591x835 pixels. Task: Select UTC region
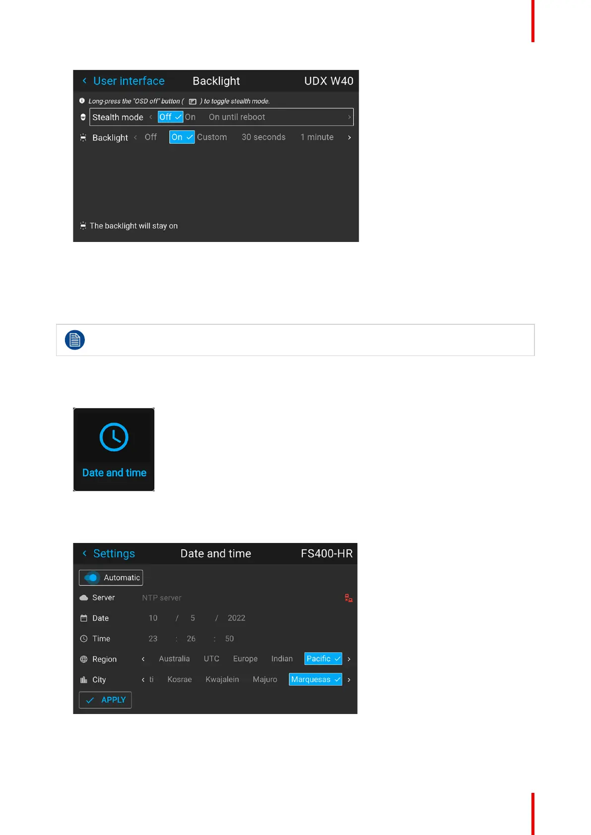[x=211, y=659]
